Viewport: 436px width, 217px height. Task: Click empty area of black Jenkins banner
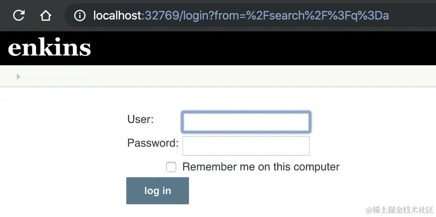point(250,48)
